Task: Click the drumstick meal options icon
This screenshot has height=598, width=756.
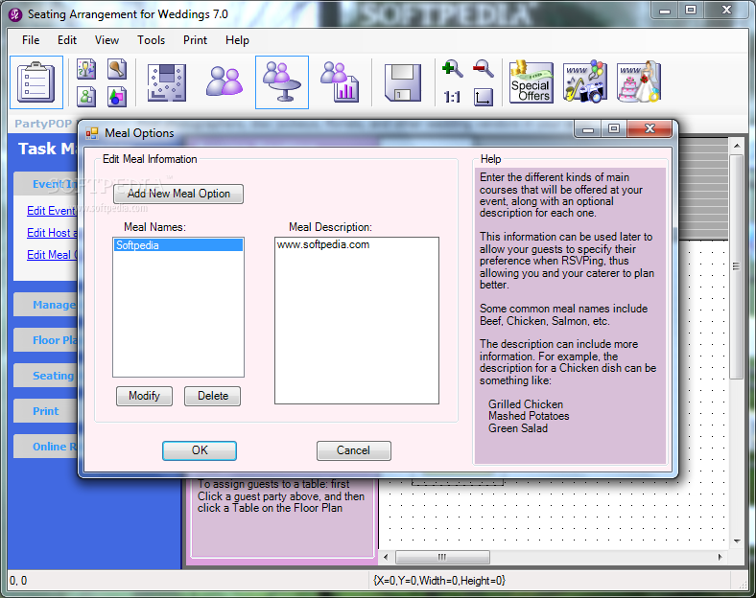Action: [117, 69]
